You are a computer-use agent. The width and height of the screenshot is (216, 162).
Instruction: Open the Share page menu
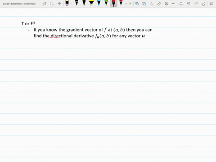203,4
